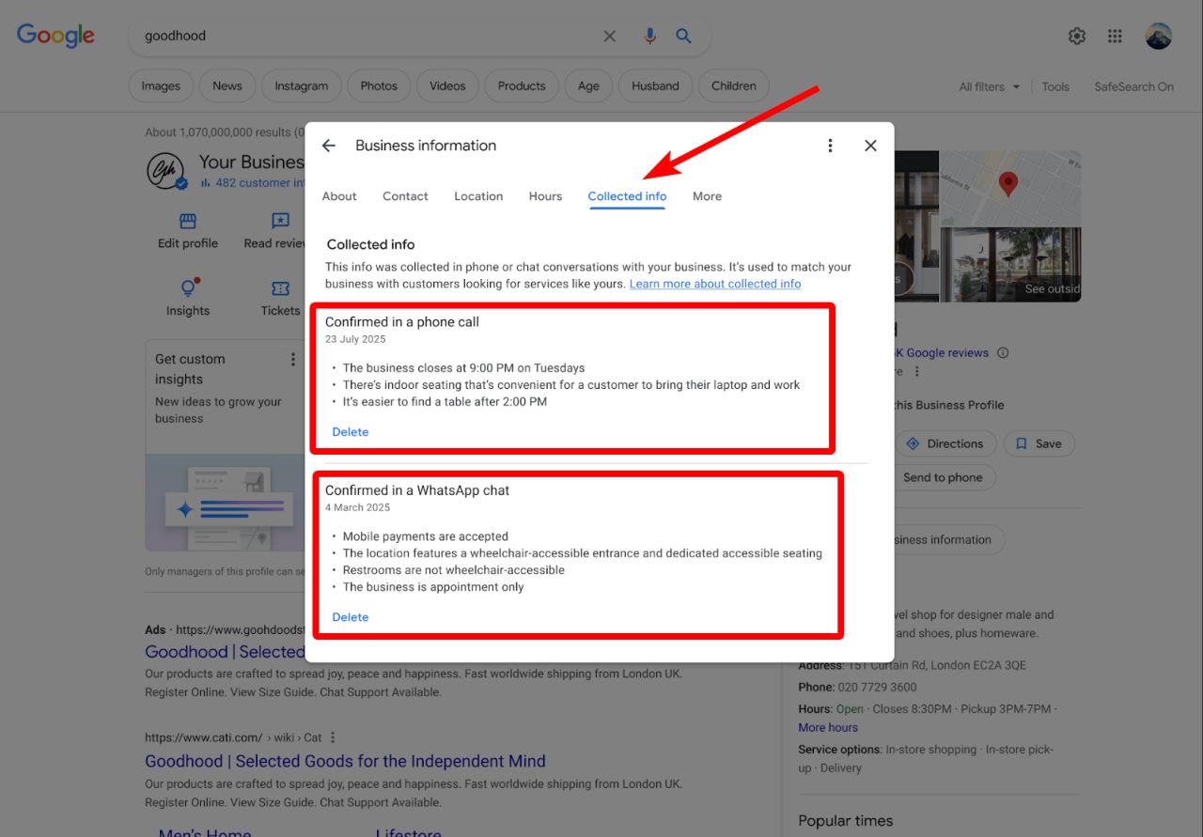Switch to the Contact tab
Image resolution: width=1203 pixels, height=837 pixels.
click(x=405, y=196)
